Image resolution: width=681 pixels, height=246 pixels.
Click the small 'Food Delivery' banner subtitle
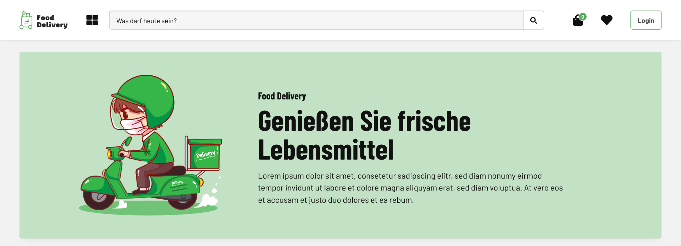(282, 96)
